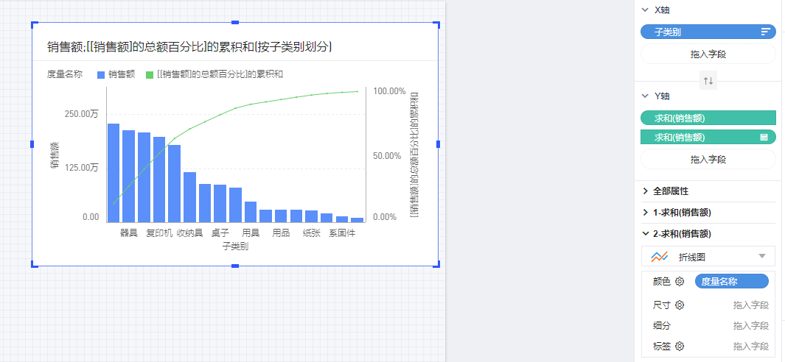The height and width of the screenshot is (362, 785).
Task: Click blue 销售额 legend swatch
Action: tap(101, 74)
